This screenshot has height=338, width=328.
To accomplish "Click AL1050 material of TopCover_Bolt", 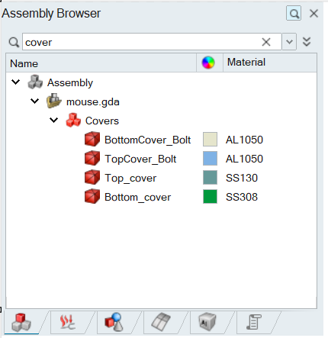I will click(x=244, y=159).
